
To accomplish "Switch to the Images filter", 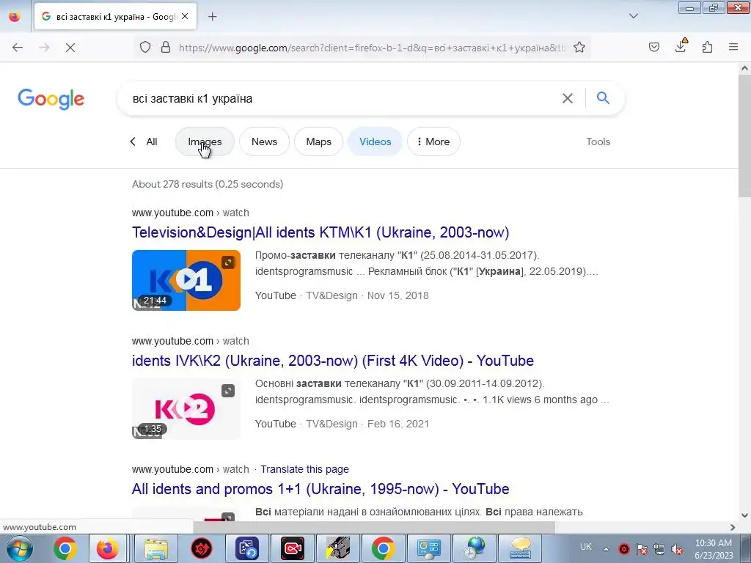I will [205, 141].
